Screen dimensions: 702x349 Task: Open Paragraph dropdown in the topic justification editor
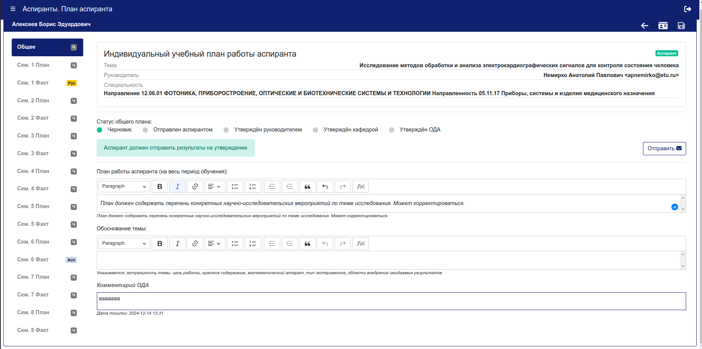click(x=124, y=244)
